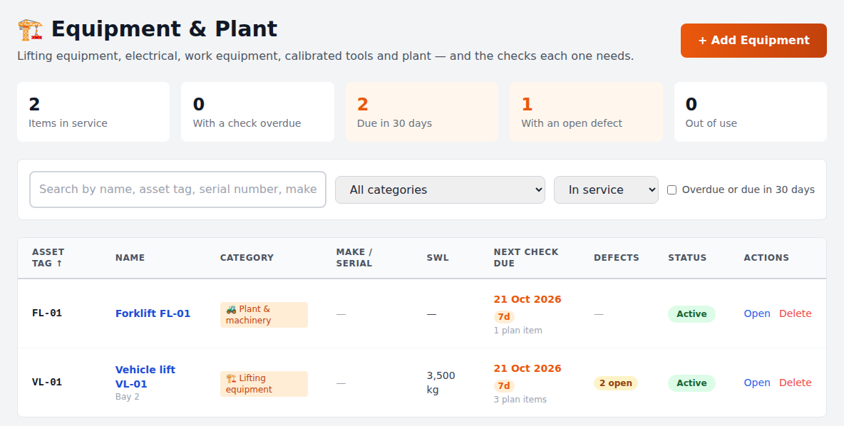
Task: Click the crane icon beside Equipment & Plant
Action: pyautogui.click(x=30, y=30)
